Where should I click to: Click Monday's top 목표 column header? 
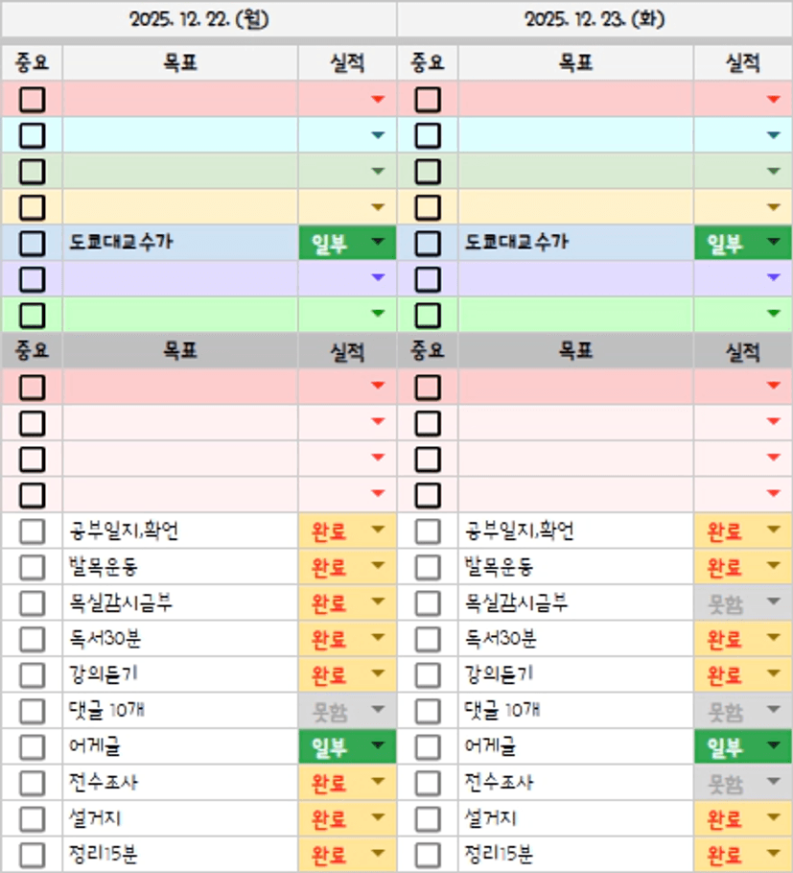pyautogui.click(x=180, y=63)
